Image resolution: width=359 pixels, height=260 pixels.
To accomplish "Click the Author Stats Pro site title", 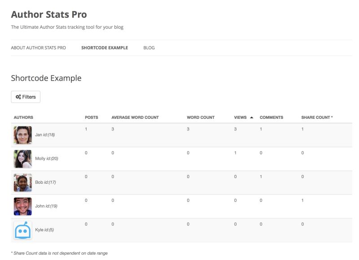I will tap(49, 14).
